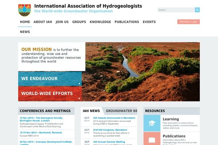Click the Conferences and Meetings heading
Image resolution: width=218 pixels, height=145 pixels.
coord(45,111)
